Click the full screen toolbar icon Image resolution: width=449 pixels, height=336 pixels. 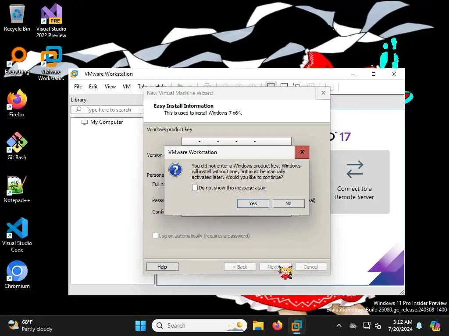tap(297, 86)
